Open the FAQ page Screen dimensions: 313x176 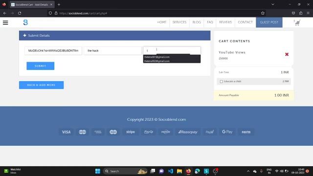pos(210,22)
